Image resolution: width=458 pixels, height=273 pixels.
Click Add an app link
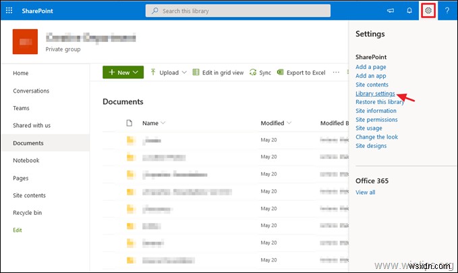pyautogui.click(x=371, y=76)
